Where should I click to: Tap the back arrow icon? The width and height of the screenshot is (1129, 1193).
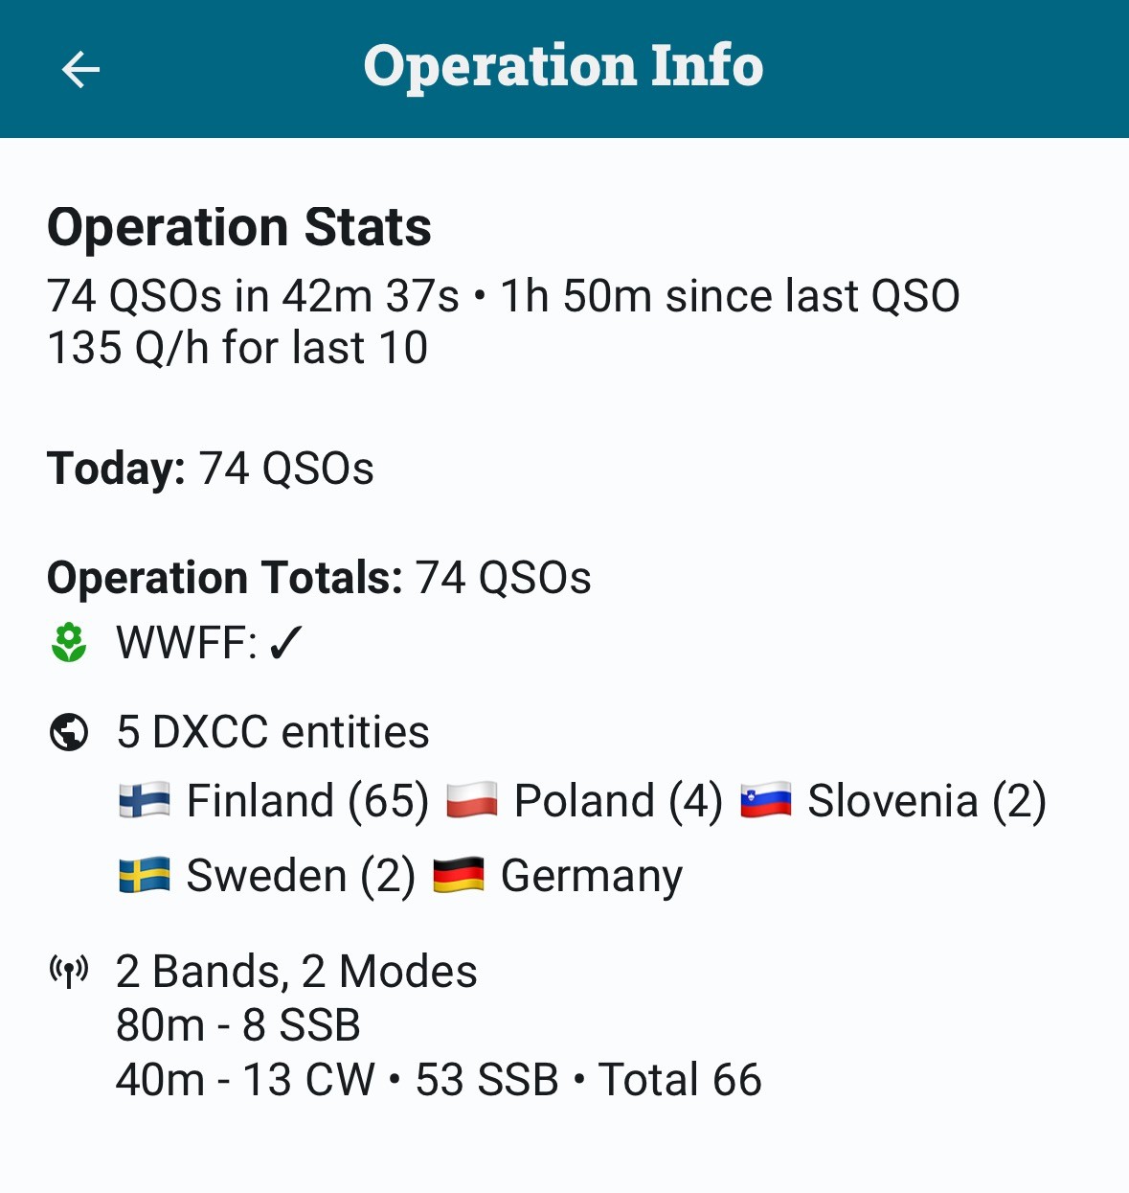80,69
